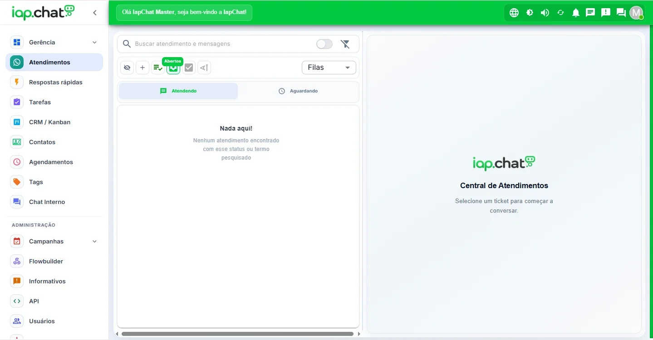The image size is (653, 340).
Task: Go to the API page
Action: click(x=54, y=301)
